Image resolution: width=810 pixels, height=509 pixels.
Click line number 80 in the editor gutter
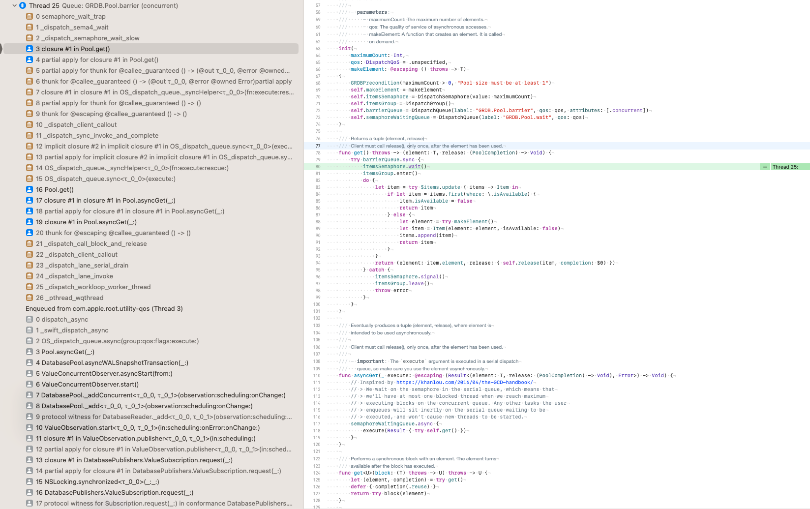click(318, 167)
